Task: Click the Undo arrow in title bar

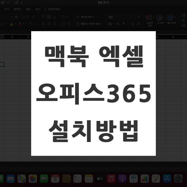Action: click(9, 2)
